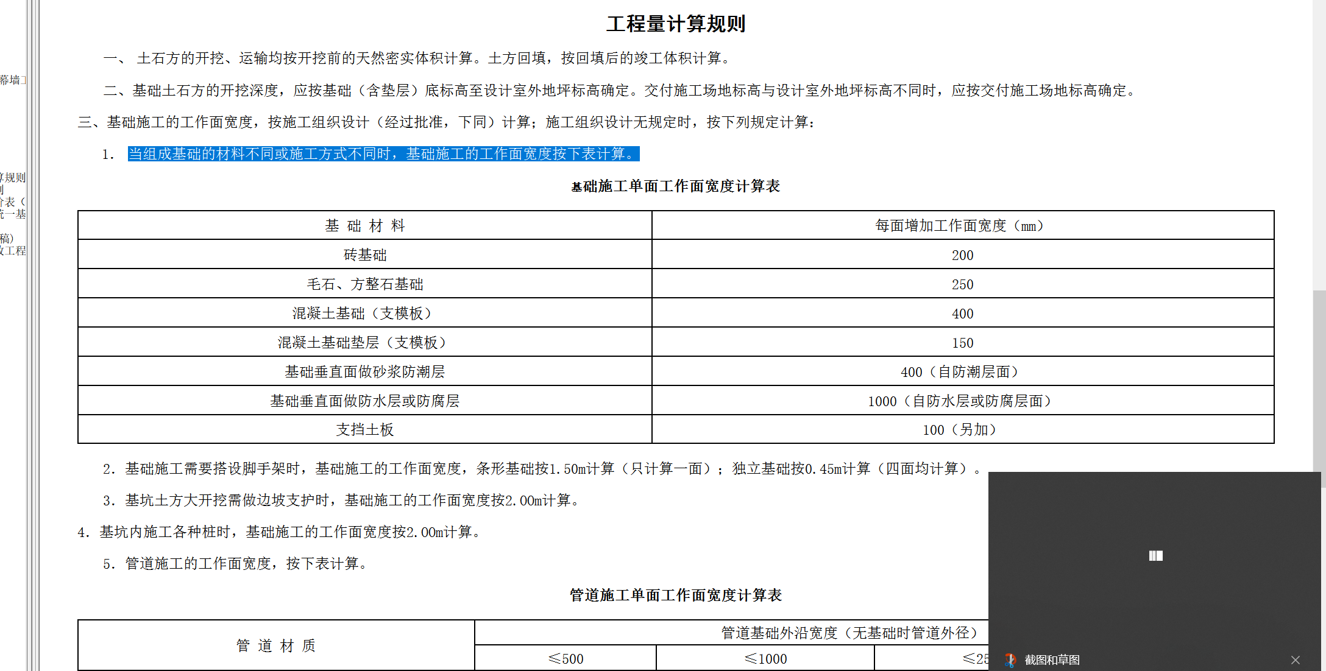
Task: Click the 支挡土板 table cell
Action: coord(365,430)
